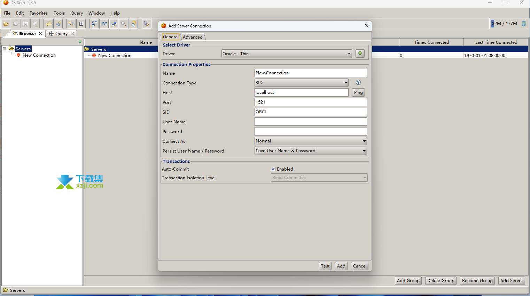This screenshot has width=530, height=296.
Task: Click the grayed-out folder with grid toolbar icon
Action: pos(16,24)
